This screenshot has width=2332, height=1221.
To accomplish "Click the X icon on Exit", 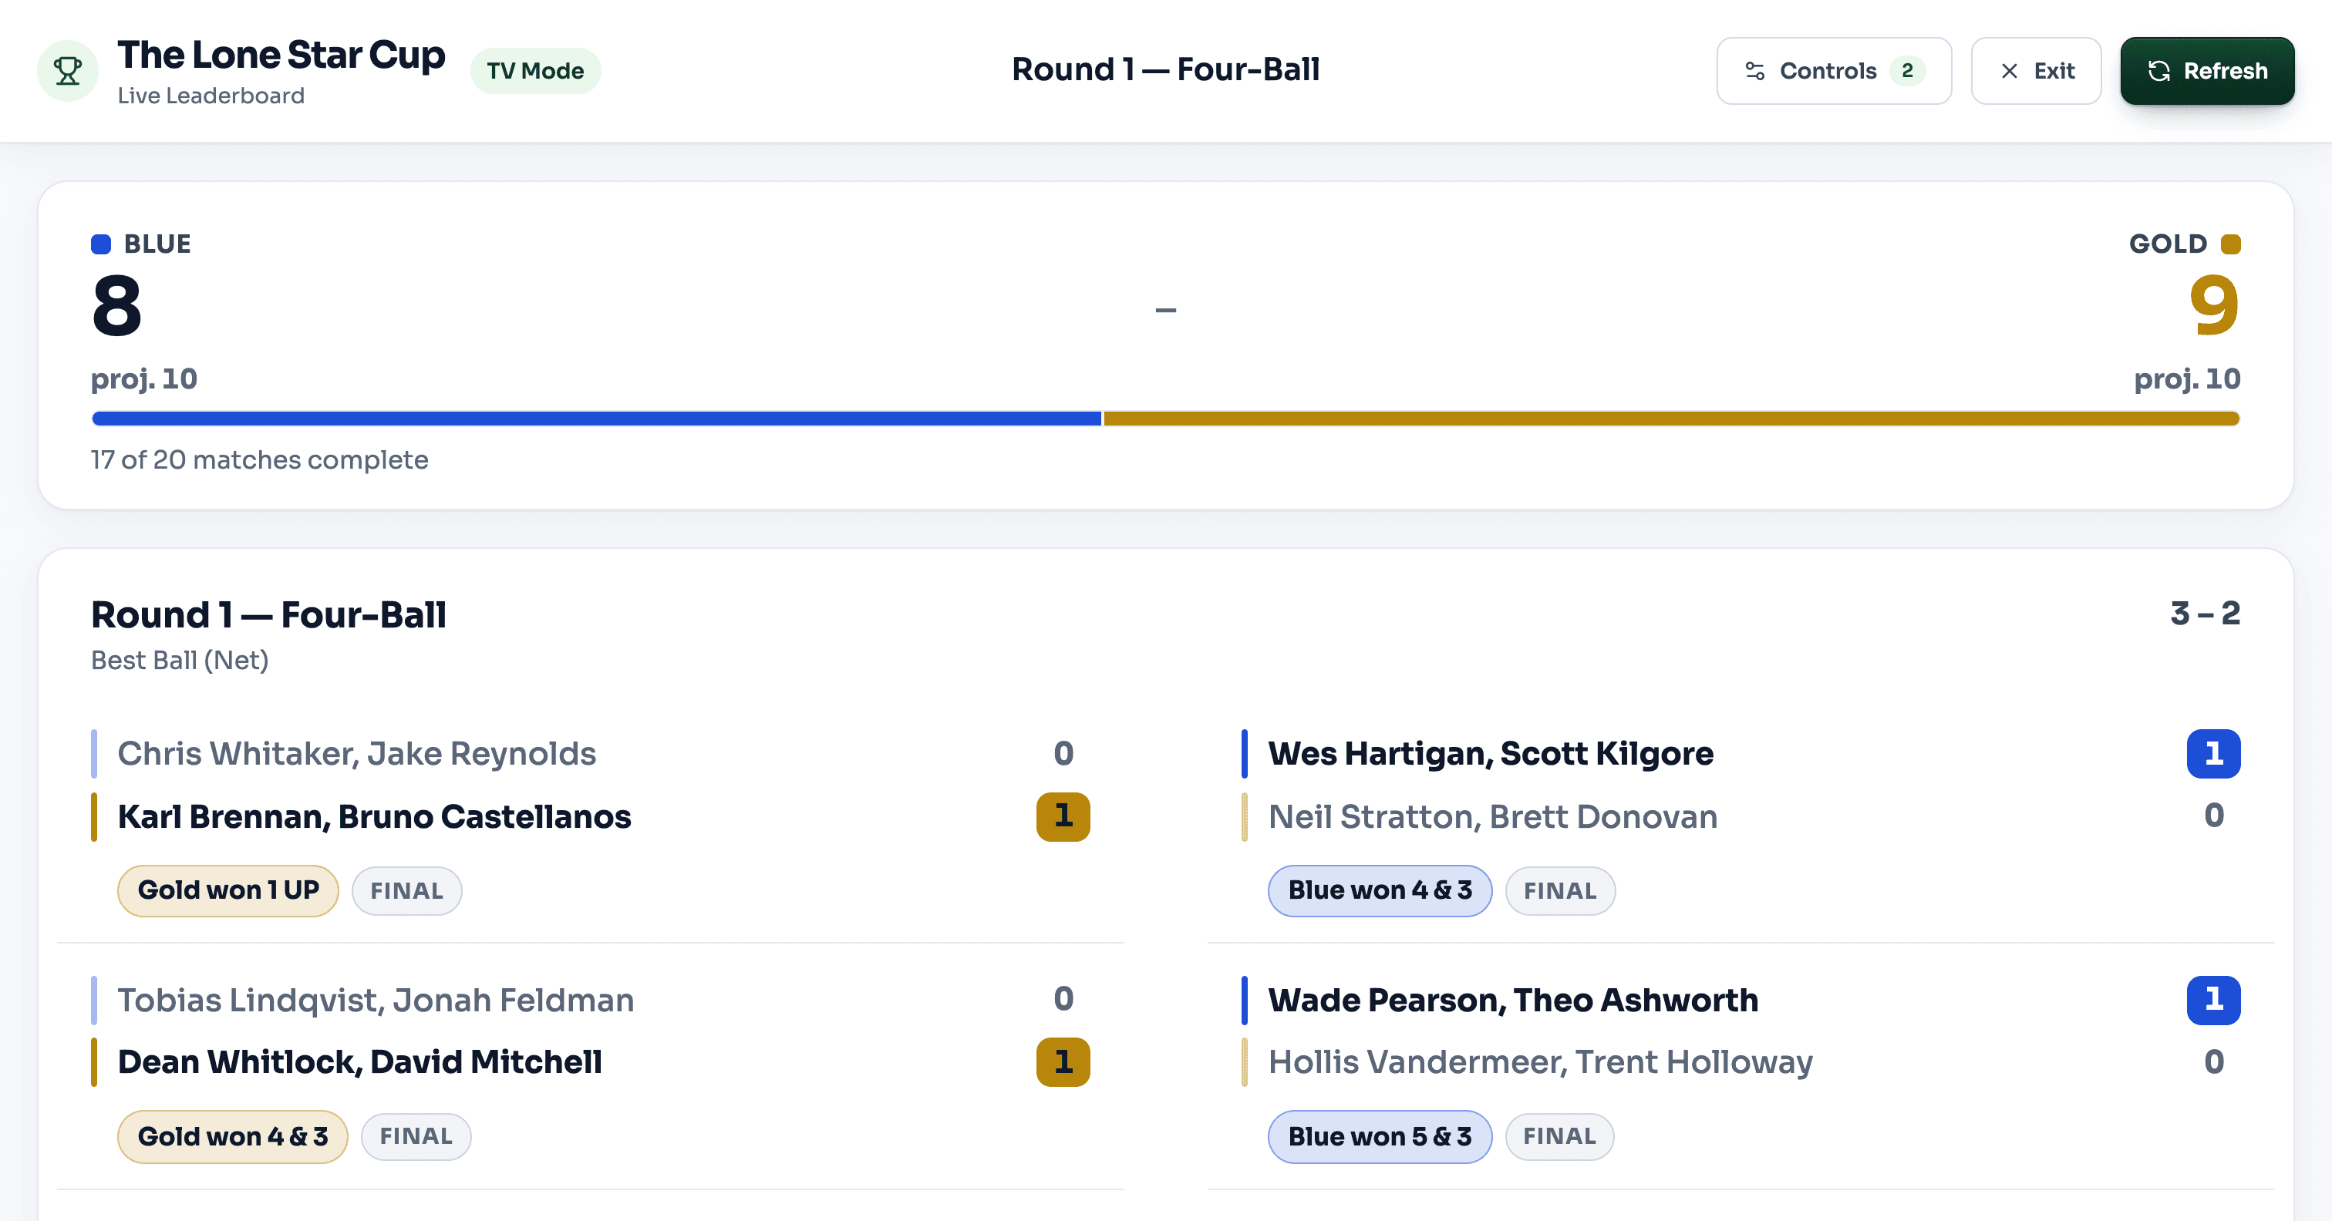I will pos(2009,71).
